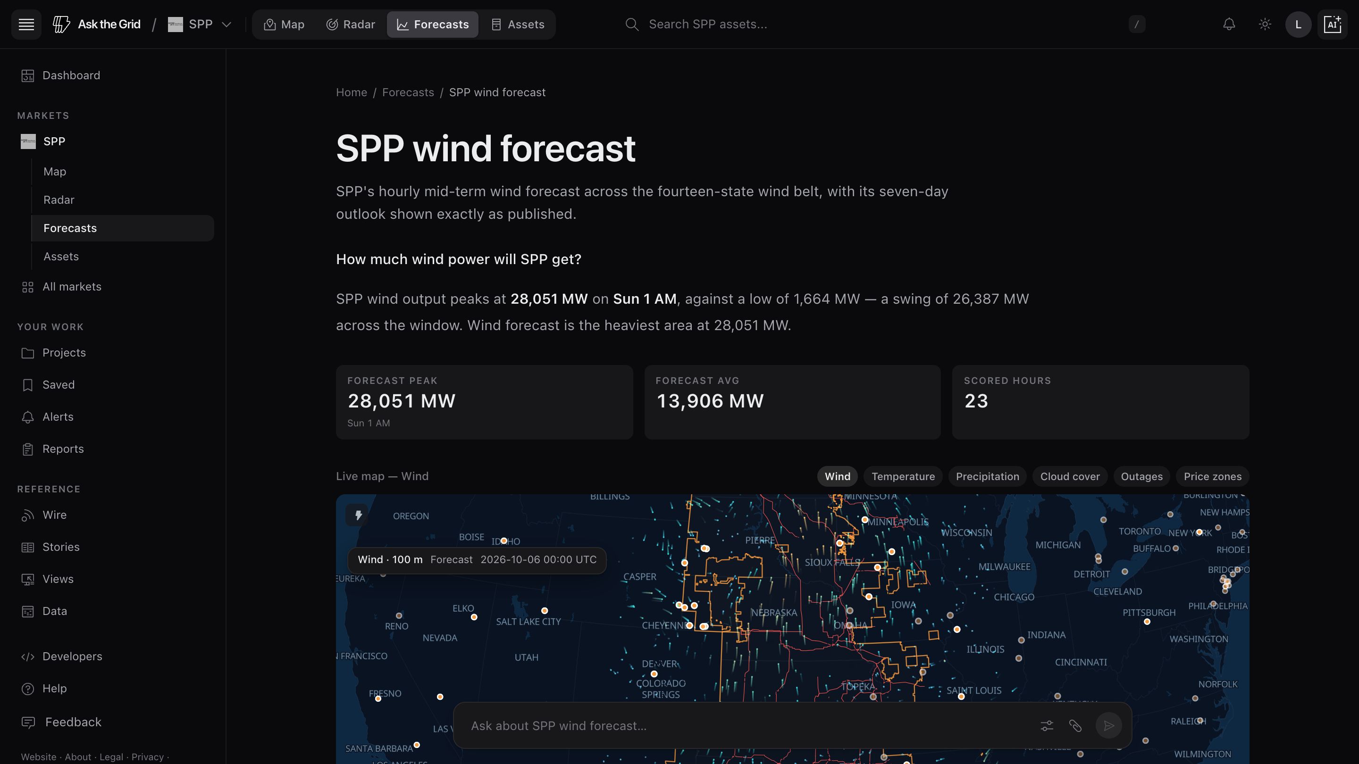The image size is (1359, 764).
Task: Toggle the light/dark theme sun icon
Action: 1265,24
